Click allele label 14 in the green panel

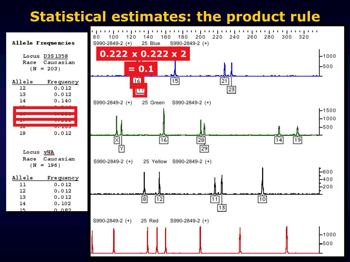pyautogui.click(x=279, y=140)
